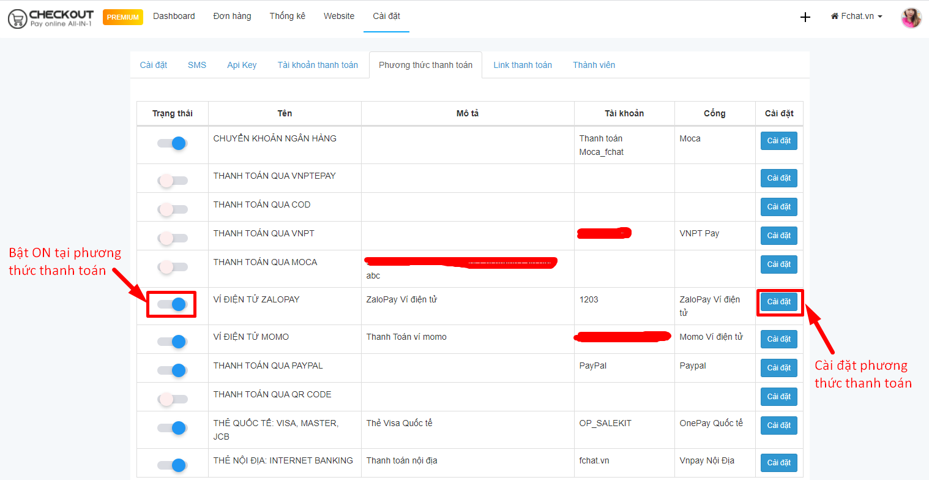The height and width of the screenshot is (480, 929).
Task: Click Cài đặt for Chuyển khoản ngân hàng
Action: [779, 141]
